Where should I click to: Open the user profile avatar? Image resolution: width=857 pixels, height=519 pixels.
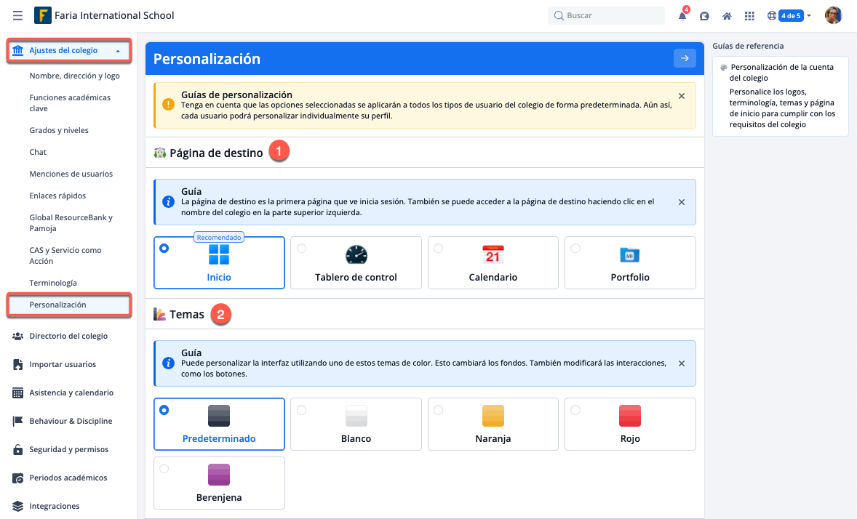[833, 15]
